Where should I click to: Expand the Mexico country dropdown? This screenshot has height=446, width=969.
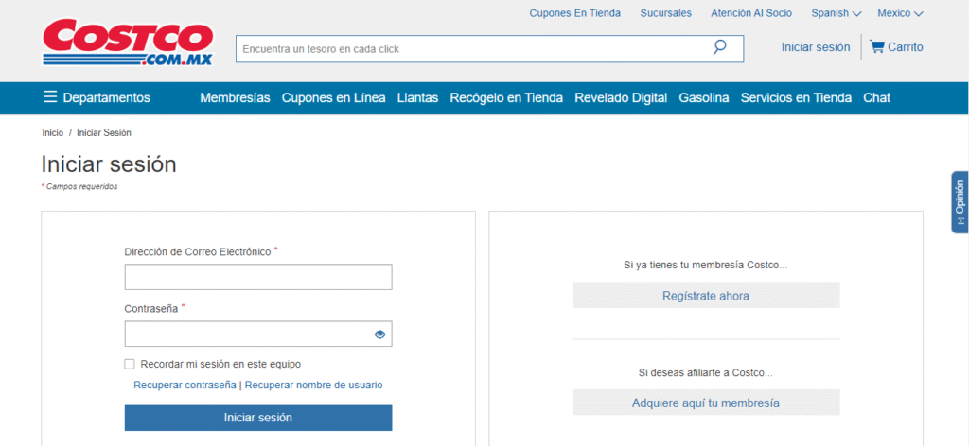coord(899,13)
